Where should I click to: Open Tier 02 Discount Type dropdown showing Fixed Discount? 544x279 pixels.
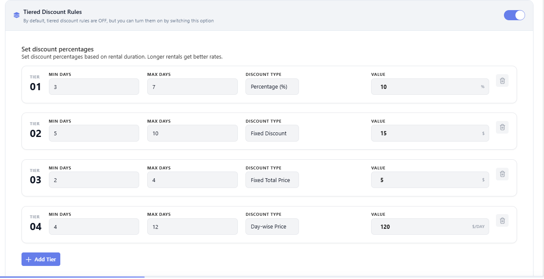pyautogui.click(x=272, y=133)
